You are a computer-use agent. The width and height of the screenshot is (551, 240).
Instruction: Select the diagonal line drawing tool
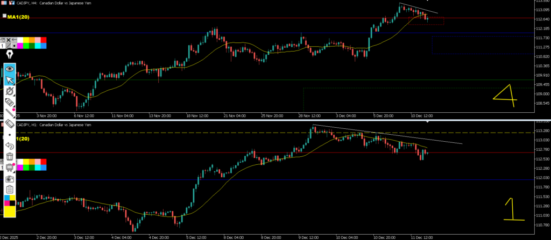10,113
